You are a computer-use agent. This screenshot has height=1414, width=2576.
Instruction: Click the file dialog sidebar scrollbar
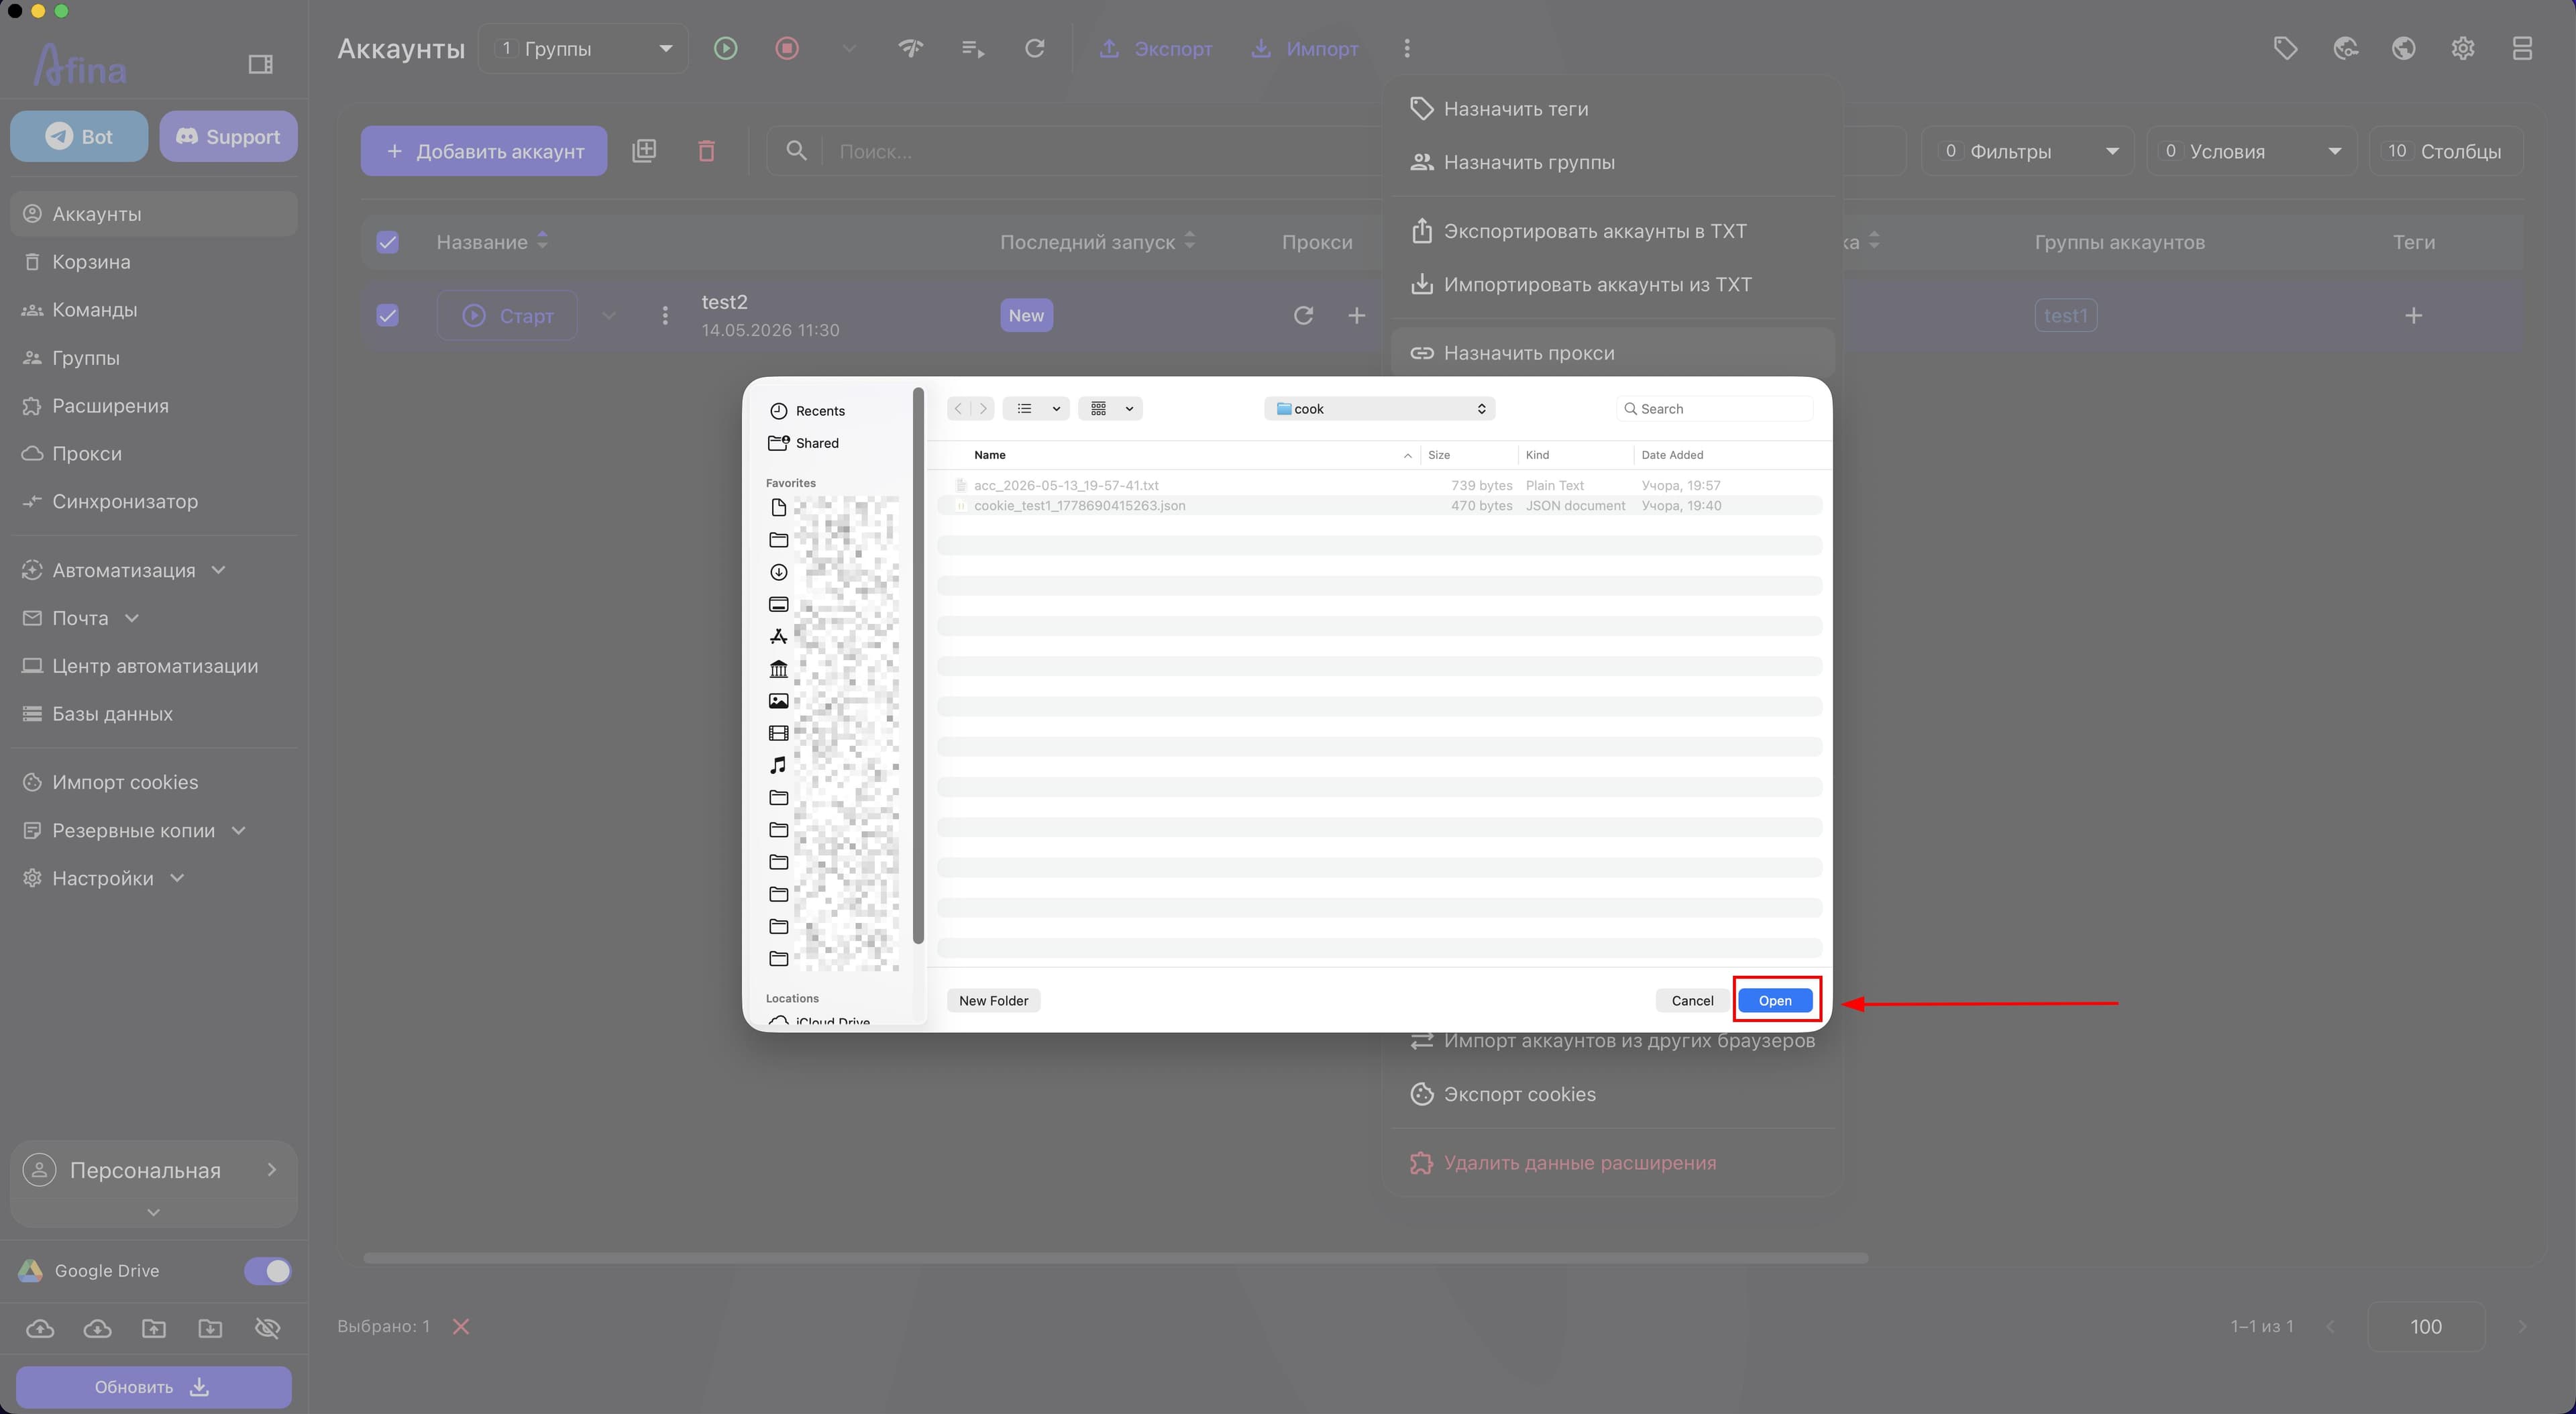pos(918,665)
